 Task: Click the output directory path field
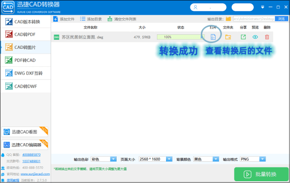254,19
